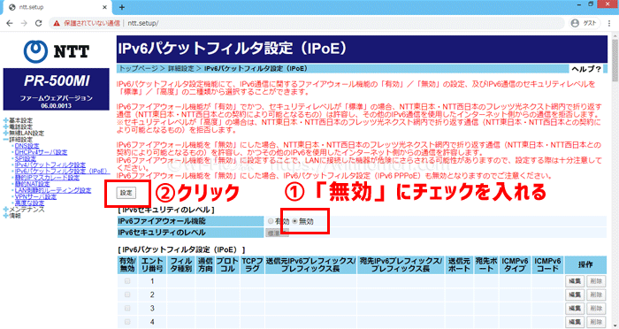Click the 設定 apply button
619x329 pixels.
tap(126, 193)
